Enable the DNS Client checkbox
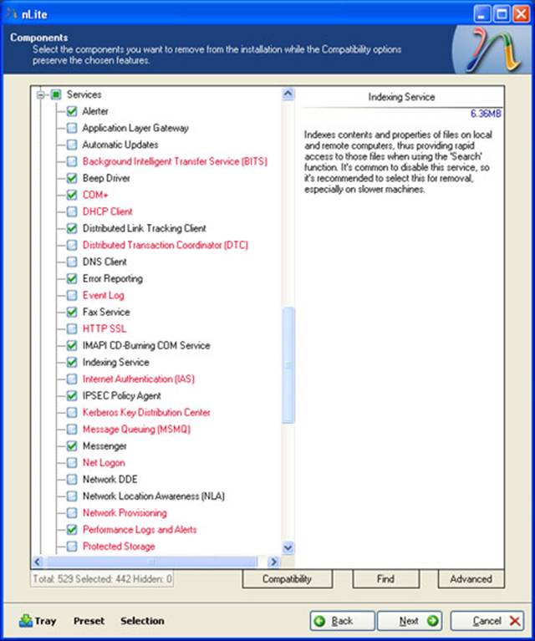 (x=71, y=262)
